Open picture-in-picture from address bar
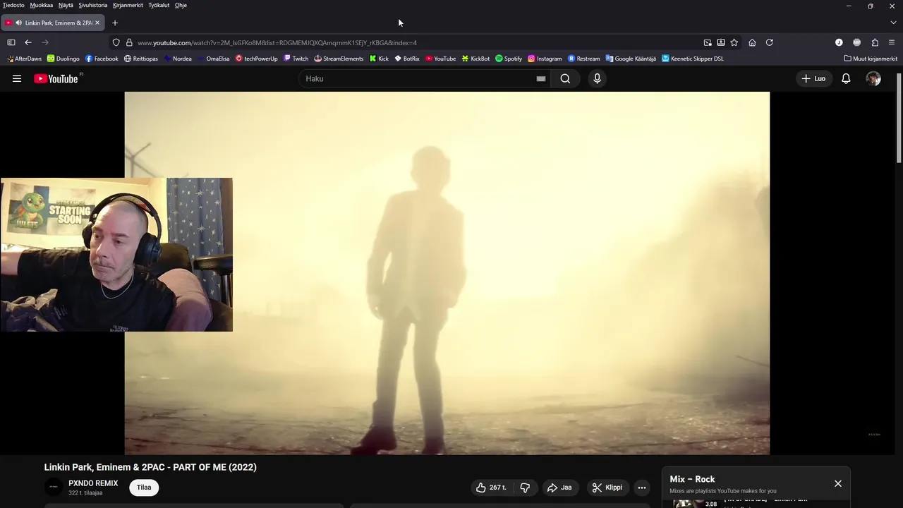This screenshot has width=903, height=508. coord(708,42)
